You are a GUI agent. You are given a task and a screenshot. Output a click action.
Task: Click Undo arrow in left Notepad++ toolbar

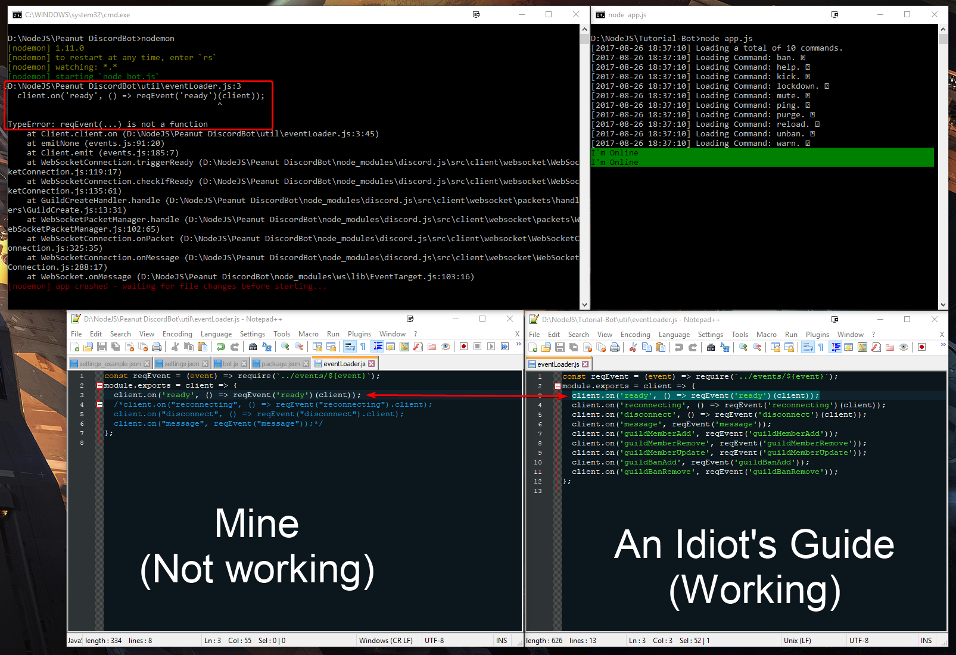pyautogui.click(x=221, y=347)
